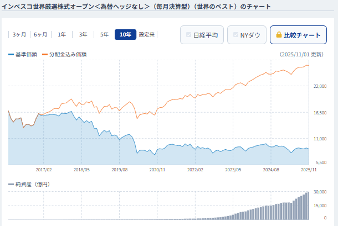Switch chart to 1年 period
Viewport: 338px width, 226px height.
coord(62,35)
